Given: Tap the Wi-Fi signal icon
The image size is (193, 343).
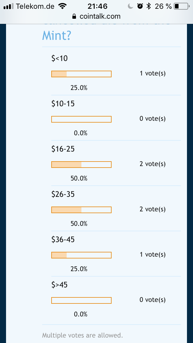Looking at the screenshot, I should click(63, 6).
